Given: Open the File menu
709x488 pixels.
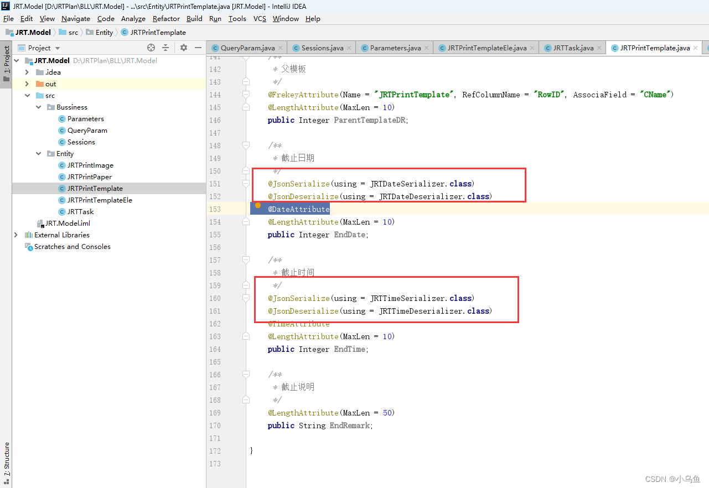Looking at the screenshot, I should click(8, 18).
